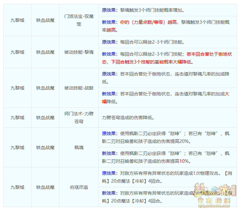The width and height of the screenshot is (240, 210).
Task: Click 新效果 label in the 驭魔笼 row
Action: click(109, 22)
